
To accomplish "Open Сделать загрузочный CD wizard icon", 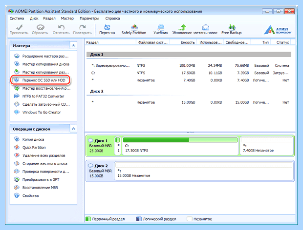I will click(x=17, y=104).
